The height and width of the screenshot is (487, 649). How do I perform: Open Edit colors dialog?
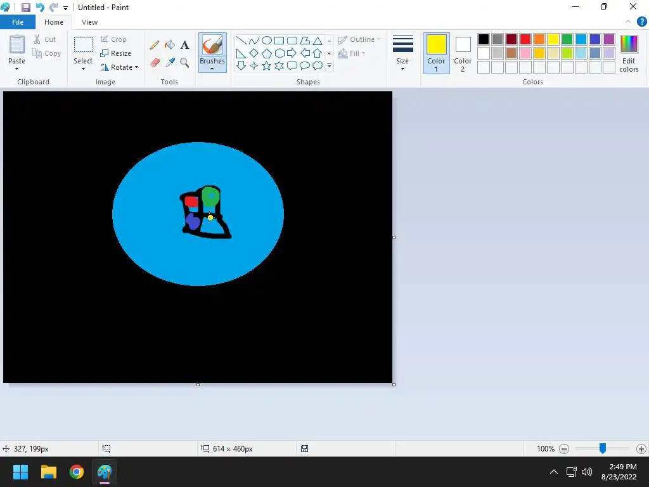point(629,54)
